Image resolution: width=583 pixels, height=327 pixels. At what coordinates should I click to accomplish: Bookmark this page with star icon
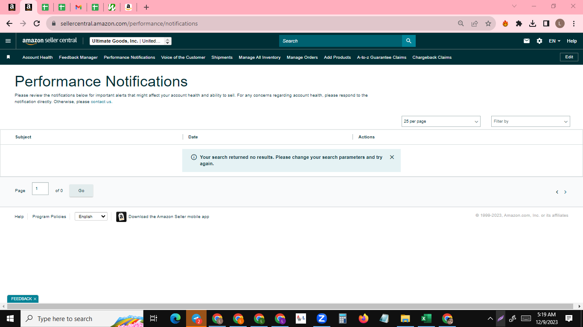(x=488, y=23)
